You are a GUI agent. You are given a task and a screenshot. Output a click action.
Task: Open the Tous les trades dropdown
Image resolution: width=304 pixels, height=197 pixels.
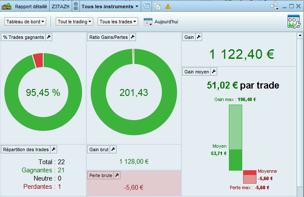pos(118,22)
